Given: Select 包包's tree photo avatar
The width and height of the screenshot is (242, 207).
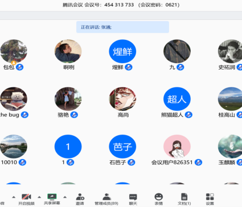Looking at the screenshot, I should pyautogui.click(x=14, y=51).
